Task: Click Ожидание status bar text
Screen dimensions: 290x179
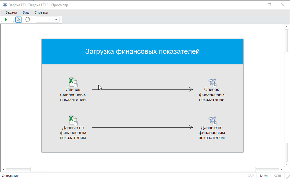Action: click(10, 176)
